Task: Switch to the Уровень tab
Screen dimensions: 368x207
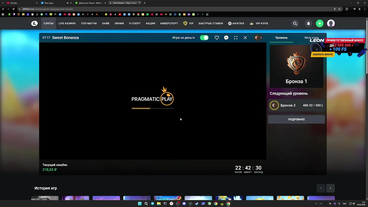Action: click(x=281, y=38)
